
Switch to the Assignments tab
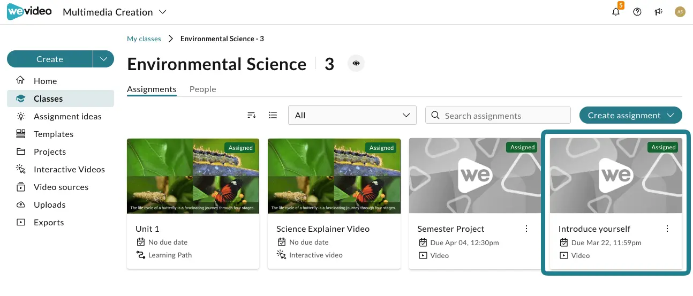pyautogui.click(x=152, y=89)
